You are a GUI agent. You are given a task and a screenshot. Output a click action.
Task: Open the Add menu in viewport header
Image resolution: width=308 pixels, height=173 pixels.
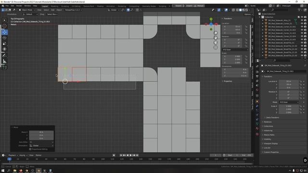(52, 10)
